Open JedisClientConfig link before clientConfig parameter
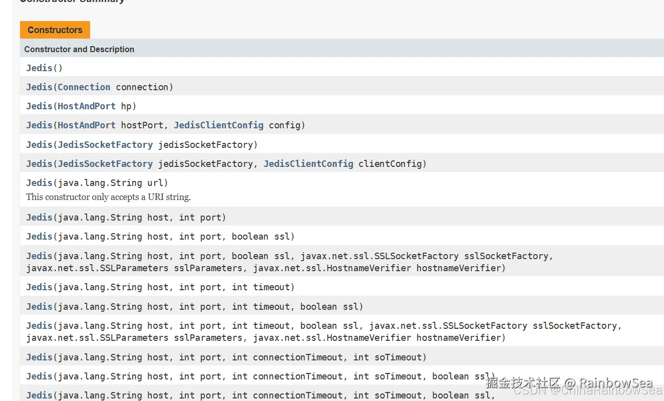Viewport: 664px width, 401px height. [x=308, y=163]
